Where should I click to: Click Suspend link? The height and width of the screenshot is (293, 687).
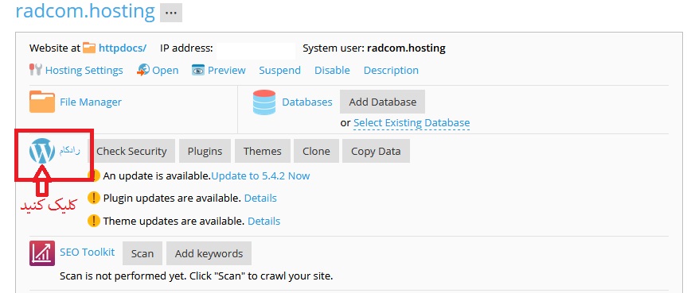point(279,71)
